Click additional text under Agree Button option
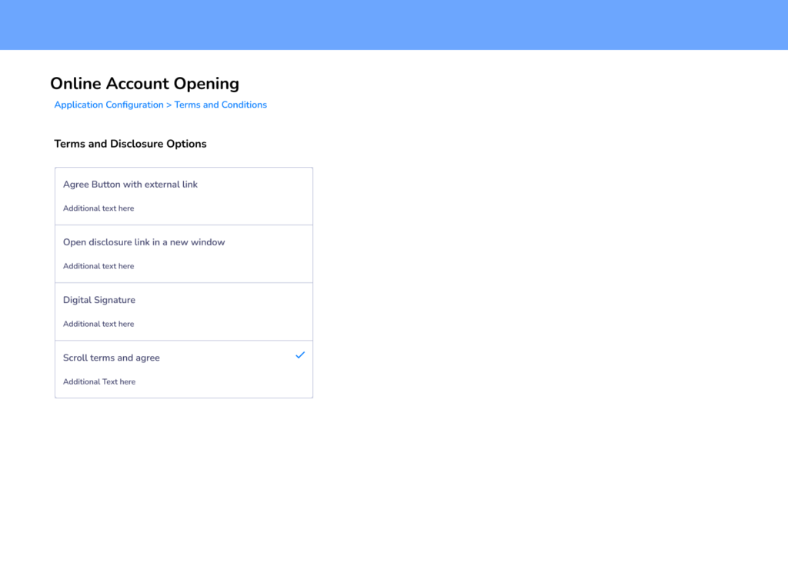 [x=98, y=208]
